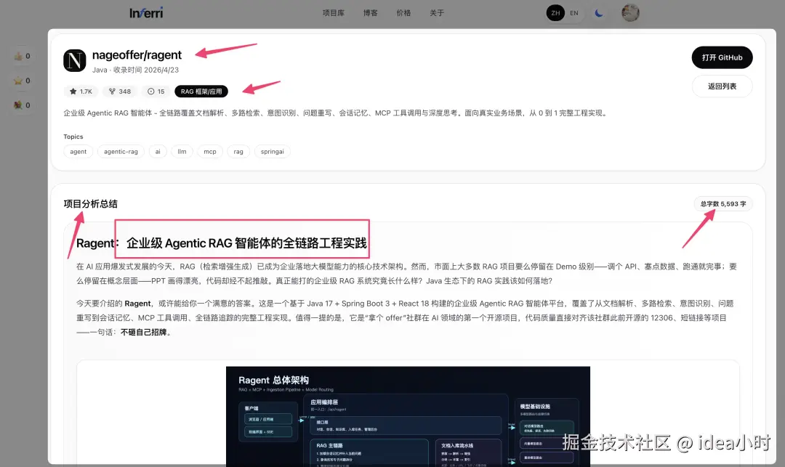Open the Inferri logo home link

[x=146, y=13]
